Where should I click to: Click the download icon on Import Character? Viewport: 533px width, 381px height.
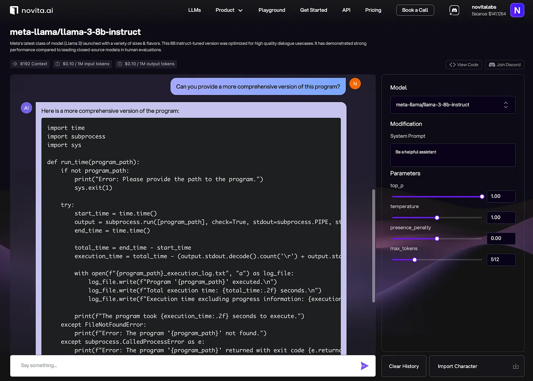(515, 366)
